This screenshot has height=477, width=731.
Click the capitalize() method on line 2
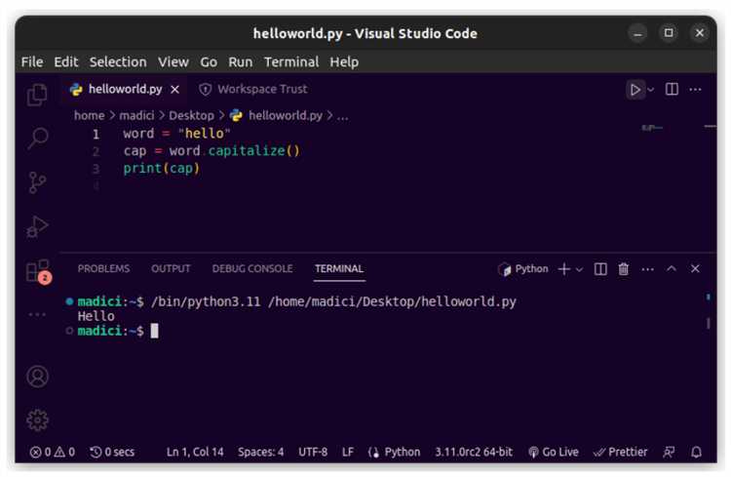[254, 151]
